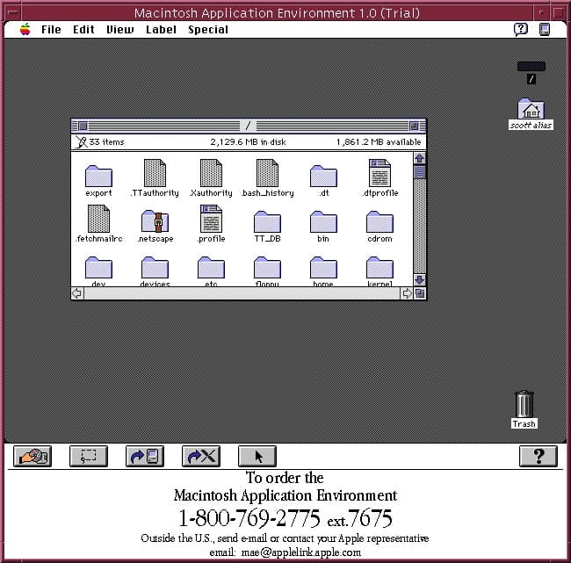This screenshot has width=571, height=563.
Task: Select the .dt folder icon
Action: pos(323,177)
